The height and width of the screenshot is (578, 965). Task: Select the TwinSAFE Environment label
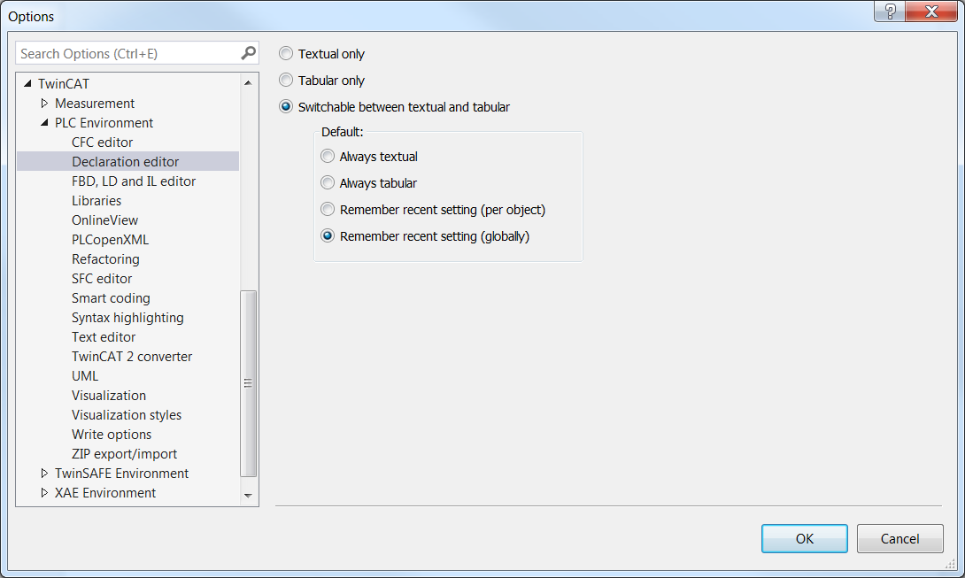coord(122,474)
